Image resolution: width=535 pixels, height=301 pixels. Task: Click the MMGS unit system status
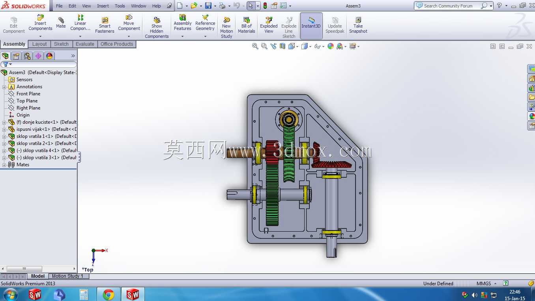(484, 283)
